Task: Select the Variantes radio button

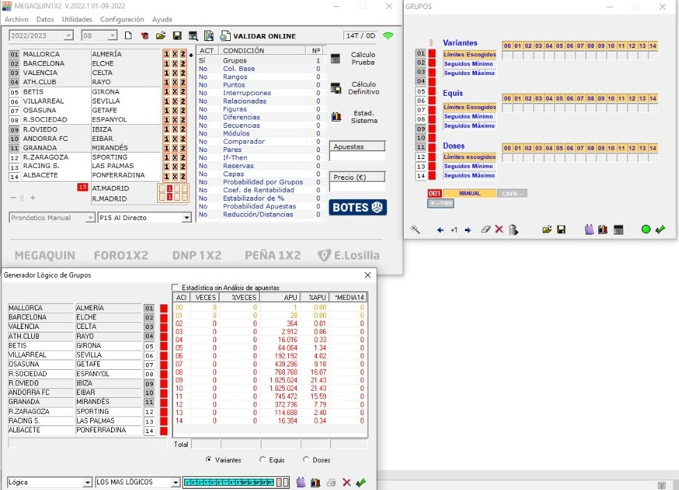Action: (x=208, y=459)
